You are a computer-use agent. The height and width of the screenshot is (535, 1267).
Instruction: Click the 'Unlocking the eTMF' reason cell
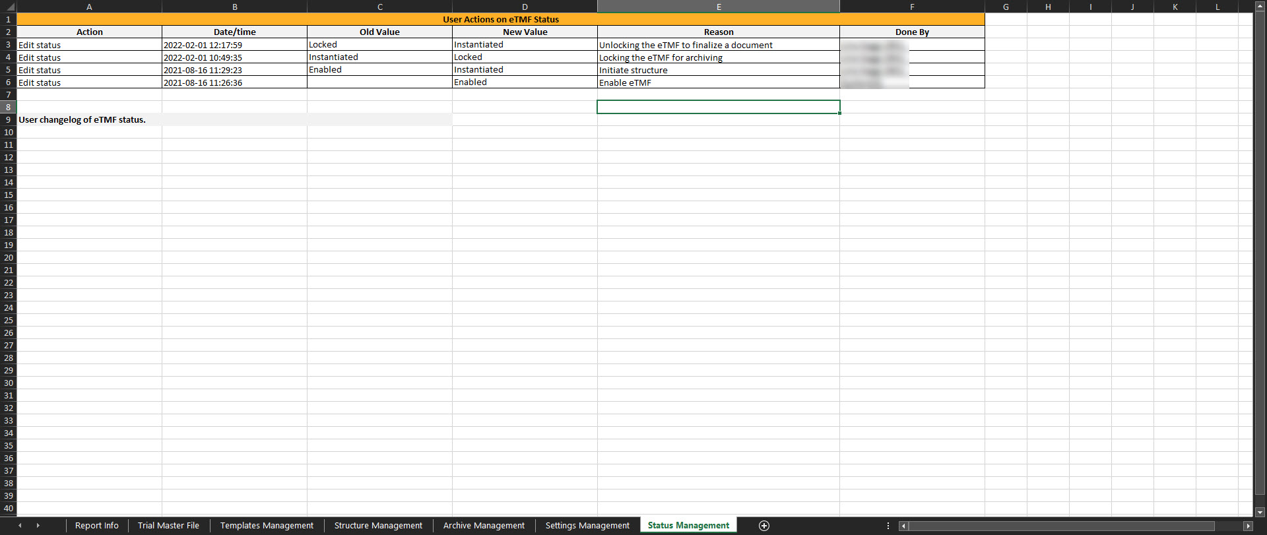[718, 45]
